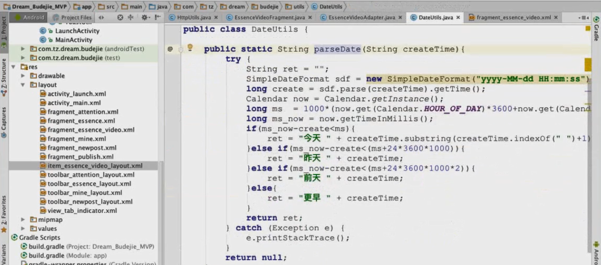
Task: Click the left-right arrows beside Project Files
Action: (x=101, y=17)
